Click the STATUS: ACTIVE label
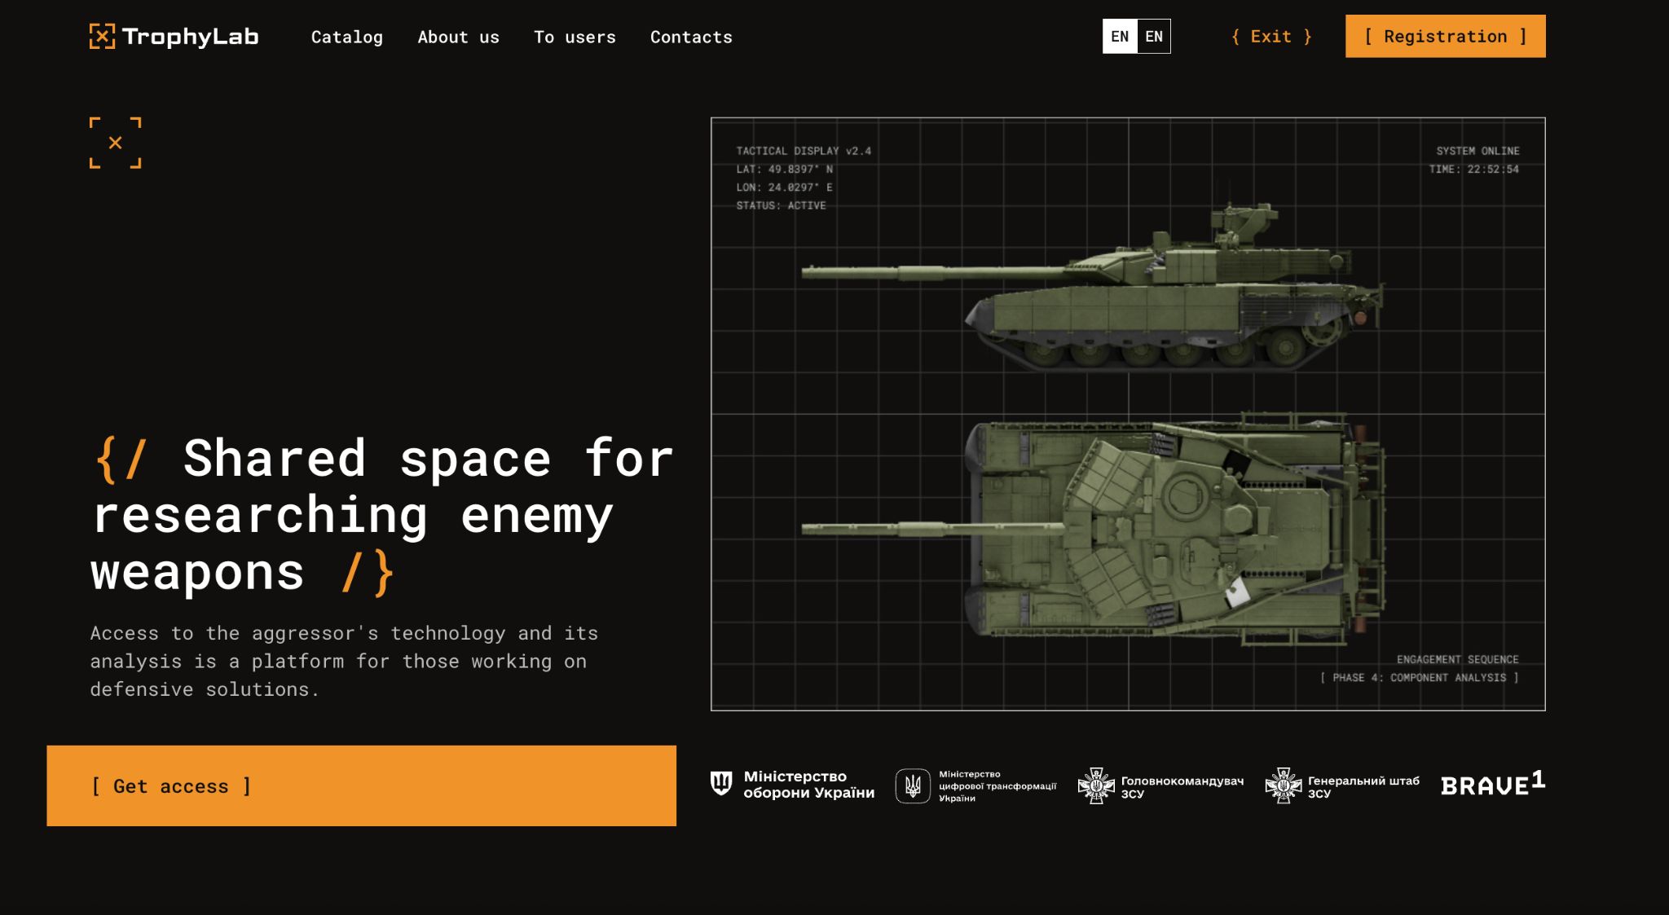 tap(781, 205)
